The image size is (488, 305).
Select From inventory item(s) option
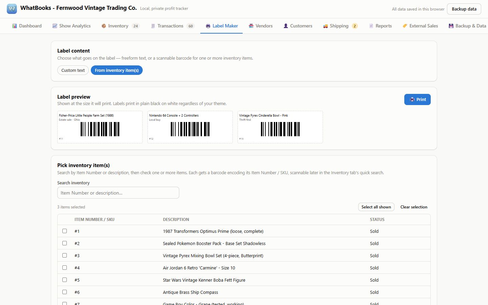point(117,70)
